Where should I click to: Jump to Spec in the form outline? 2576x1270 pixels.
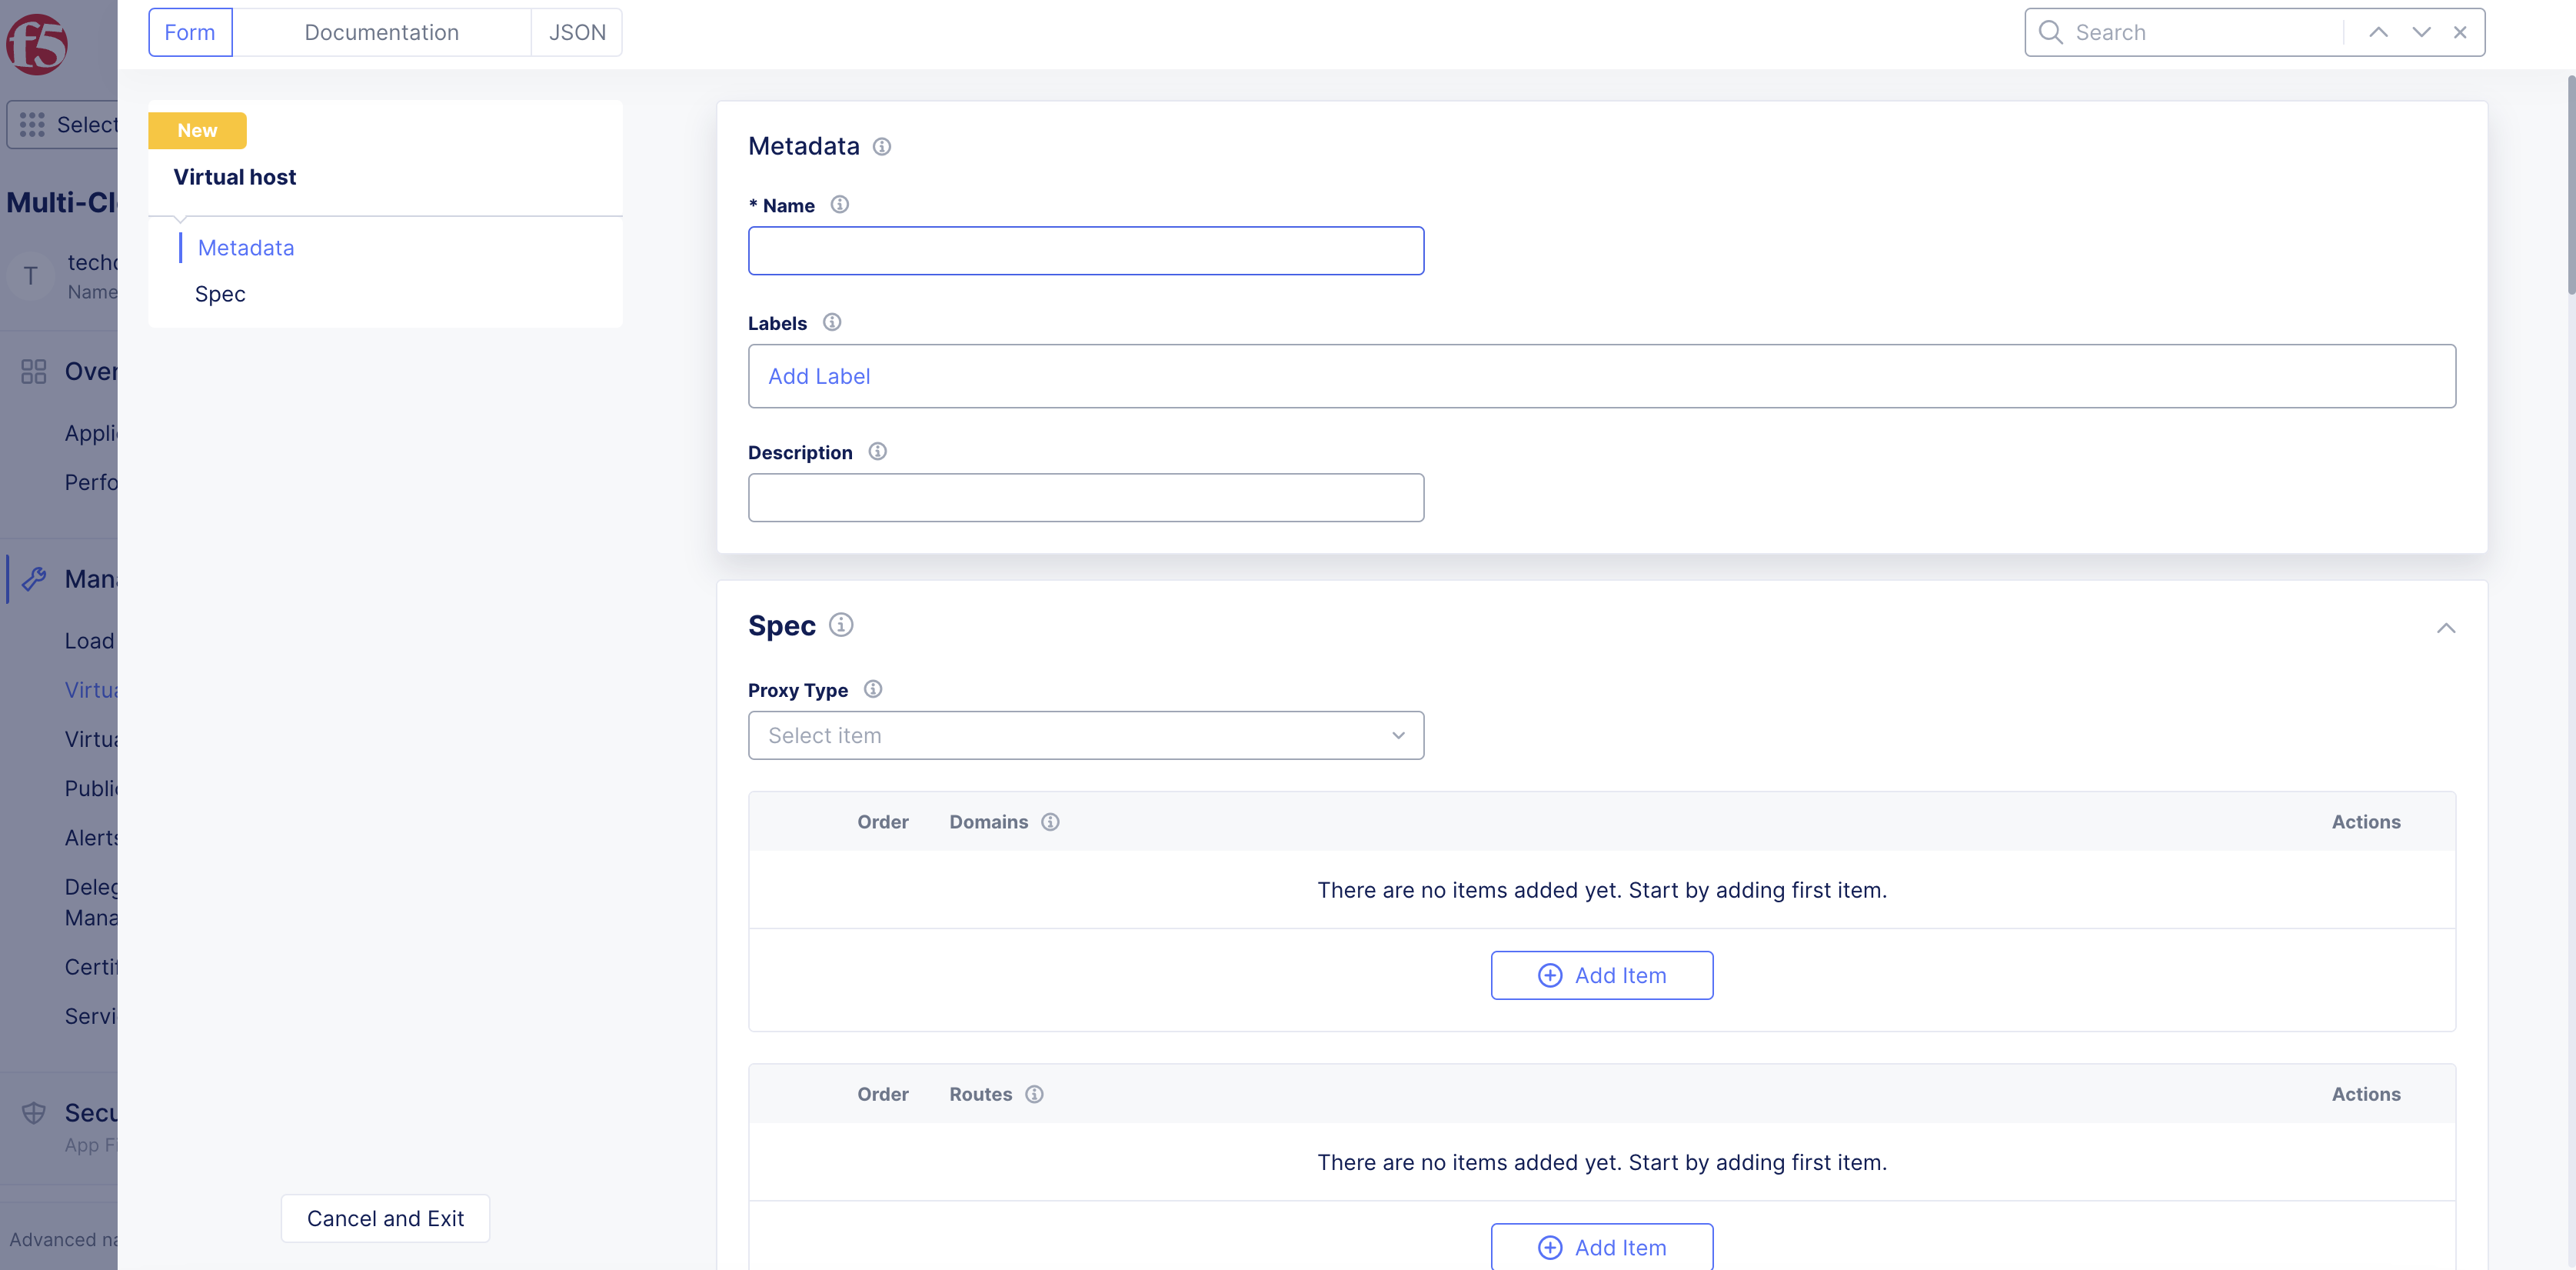pos(220,294)
